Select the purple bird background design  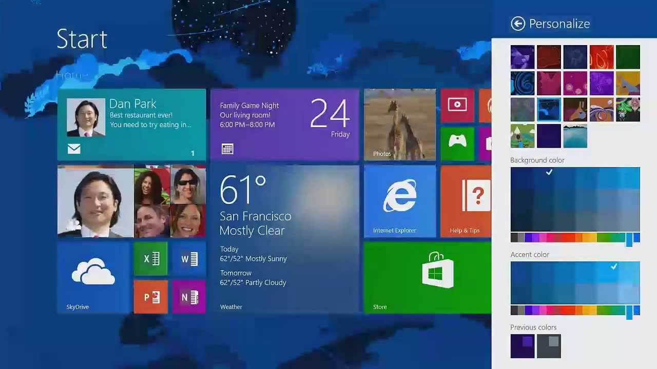523,57
